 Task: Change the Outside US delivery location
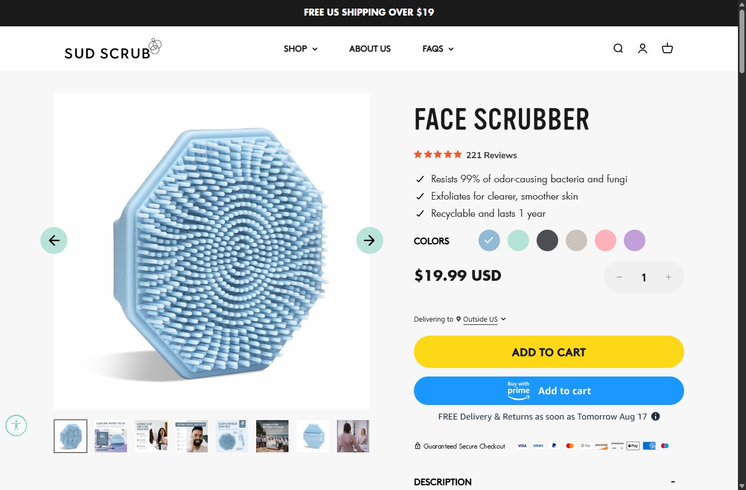coord(484,319)
